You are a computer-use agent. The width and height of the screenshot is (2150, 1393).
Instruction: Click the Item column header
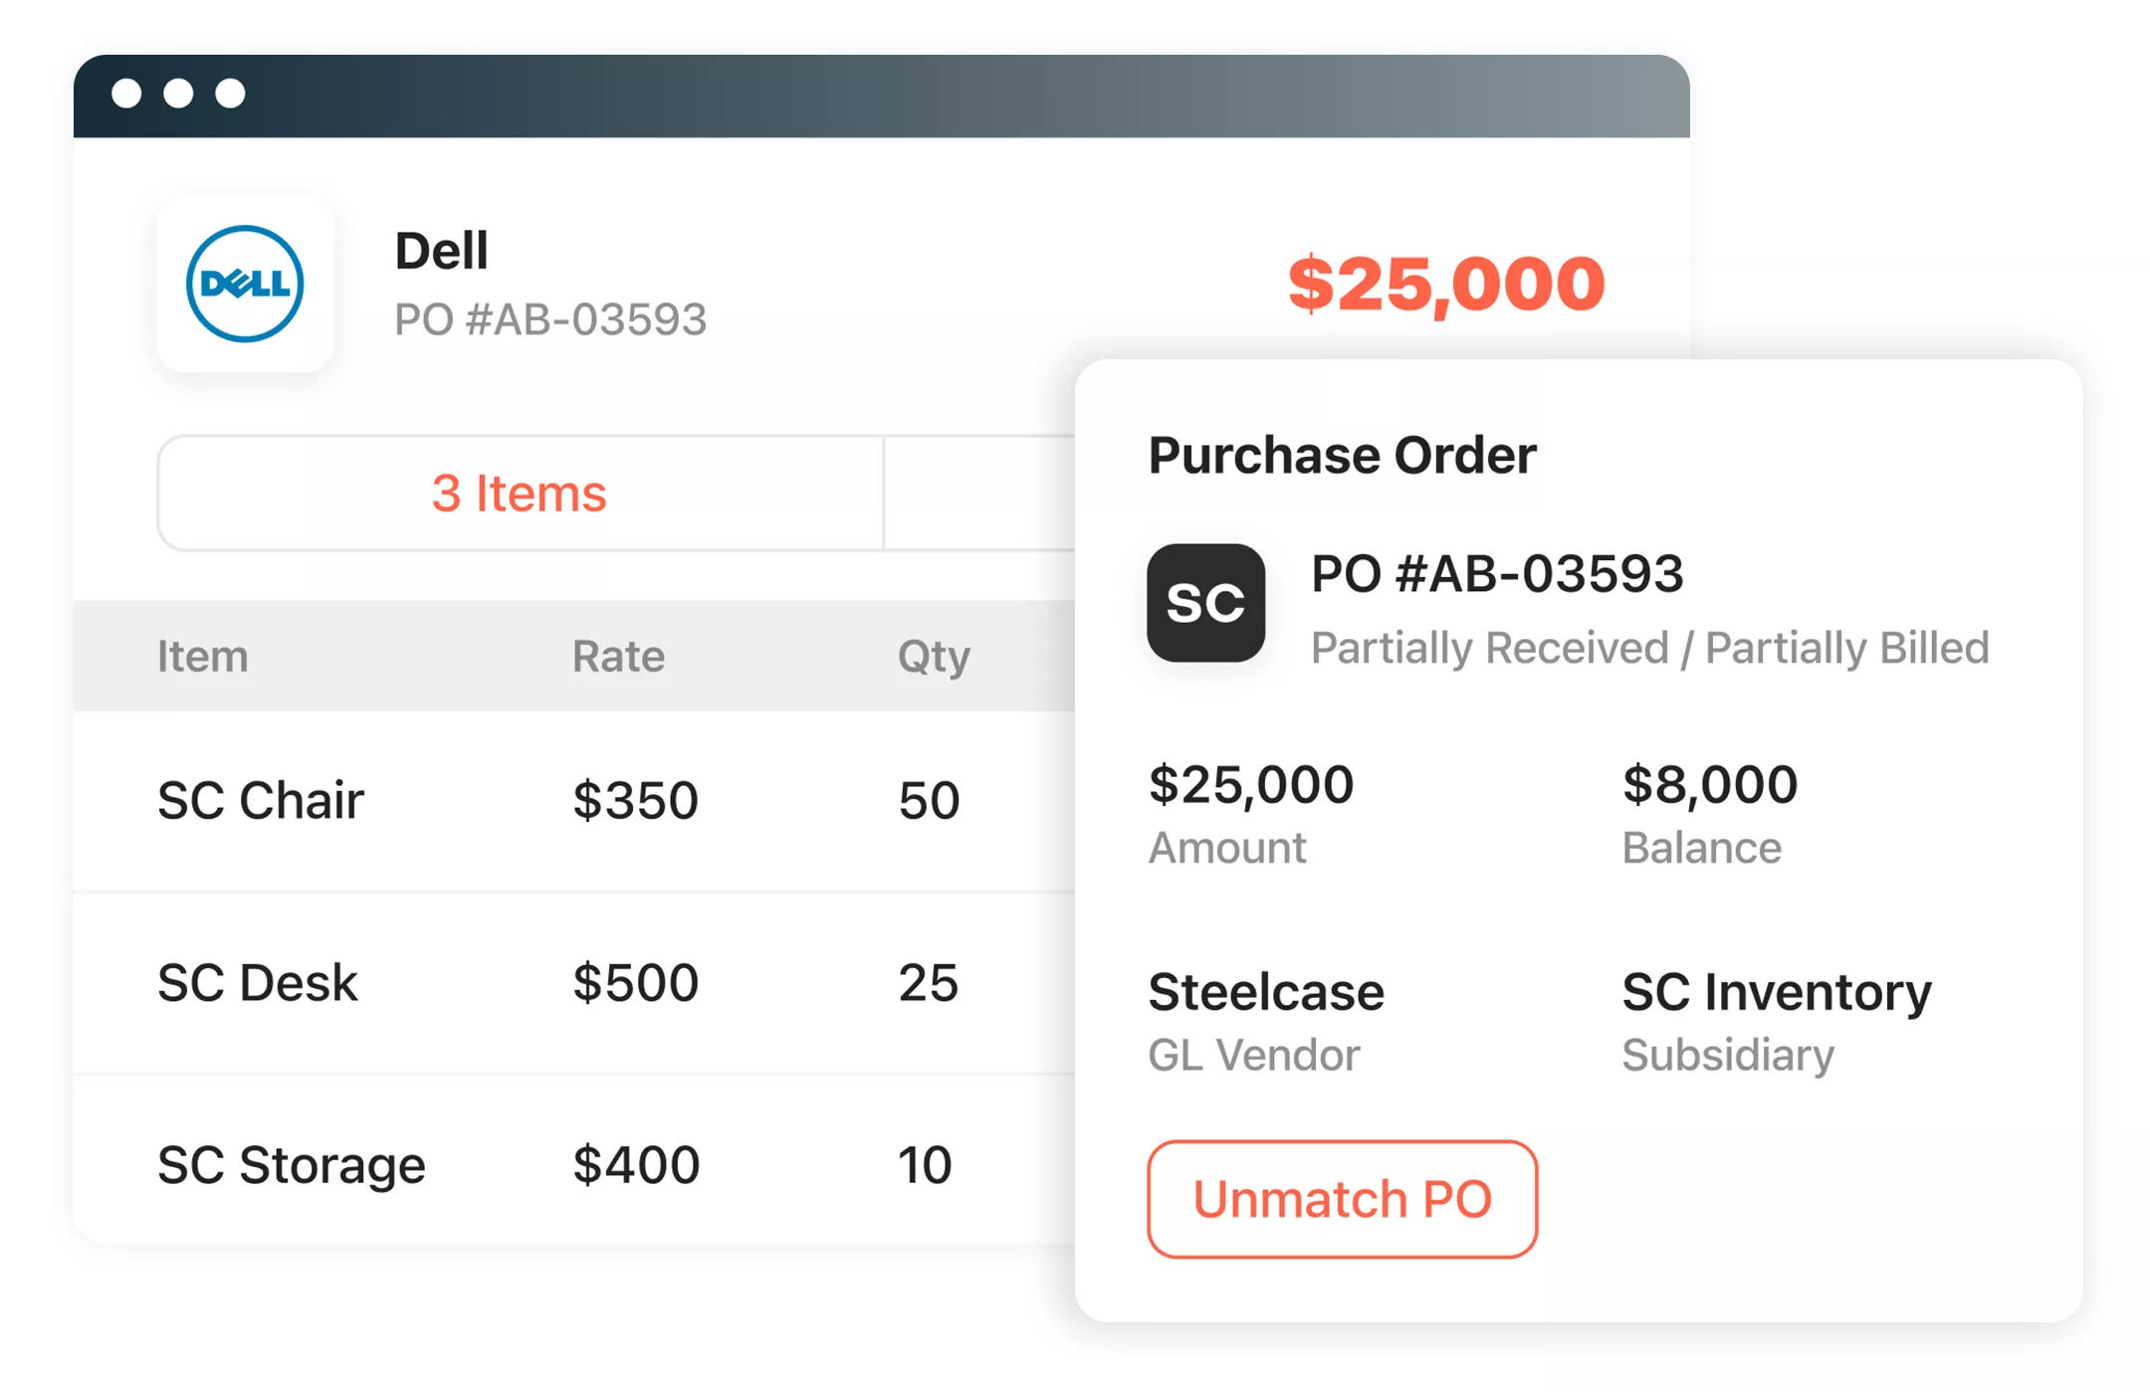point(203,657)
